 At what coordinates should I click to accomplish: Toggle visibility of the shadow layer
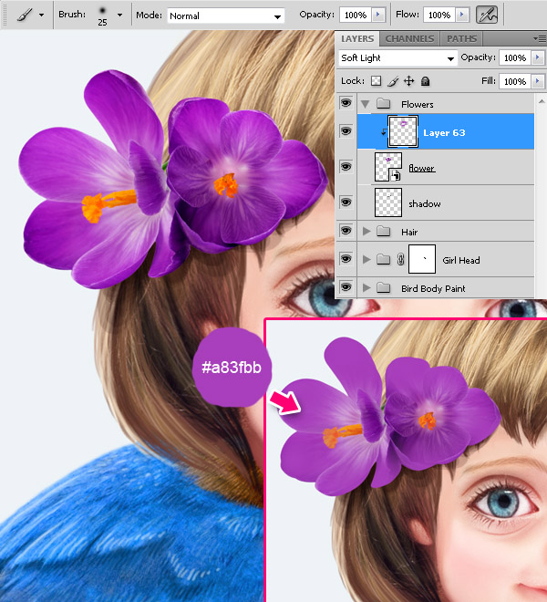pyautogui.click(x=346, y=202)
